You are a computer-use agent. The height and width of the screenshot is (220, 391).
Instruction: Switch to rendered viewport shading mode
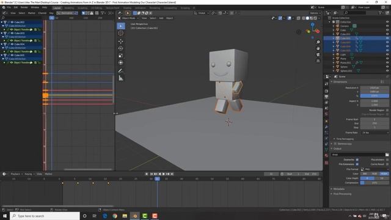click(x=315, y=18)
